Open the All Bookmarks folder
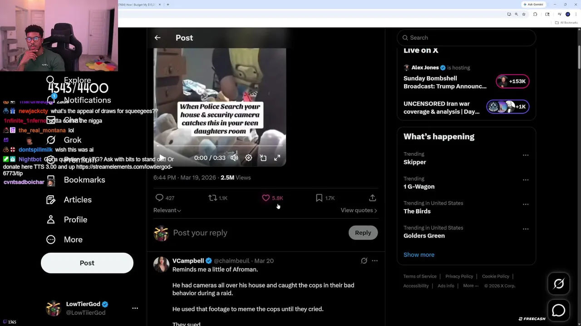The width and height of the screenshot is (581, 326). [567, 23]
